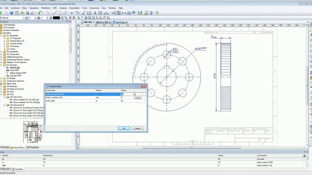Viewport: 312px width, 175px height.
Task: Click OK in Variable Editor dialog
Action: point(124,128)
